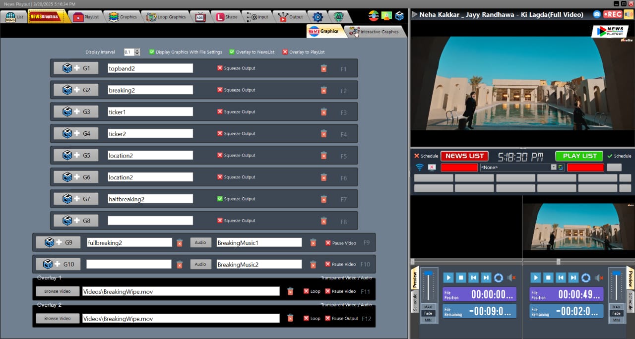Remove Overlay 1 video with trash icon
This screenshot has height=339, width=635.
pyautogui.click(x=290, y=291)
